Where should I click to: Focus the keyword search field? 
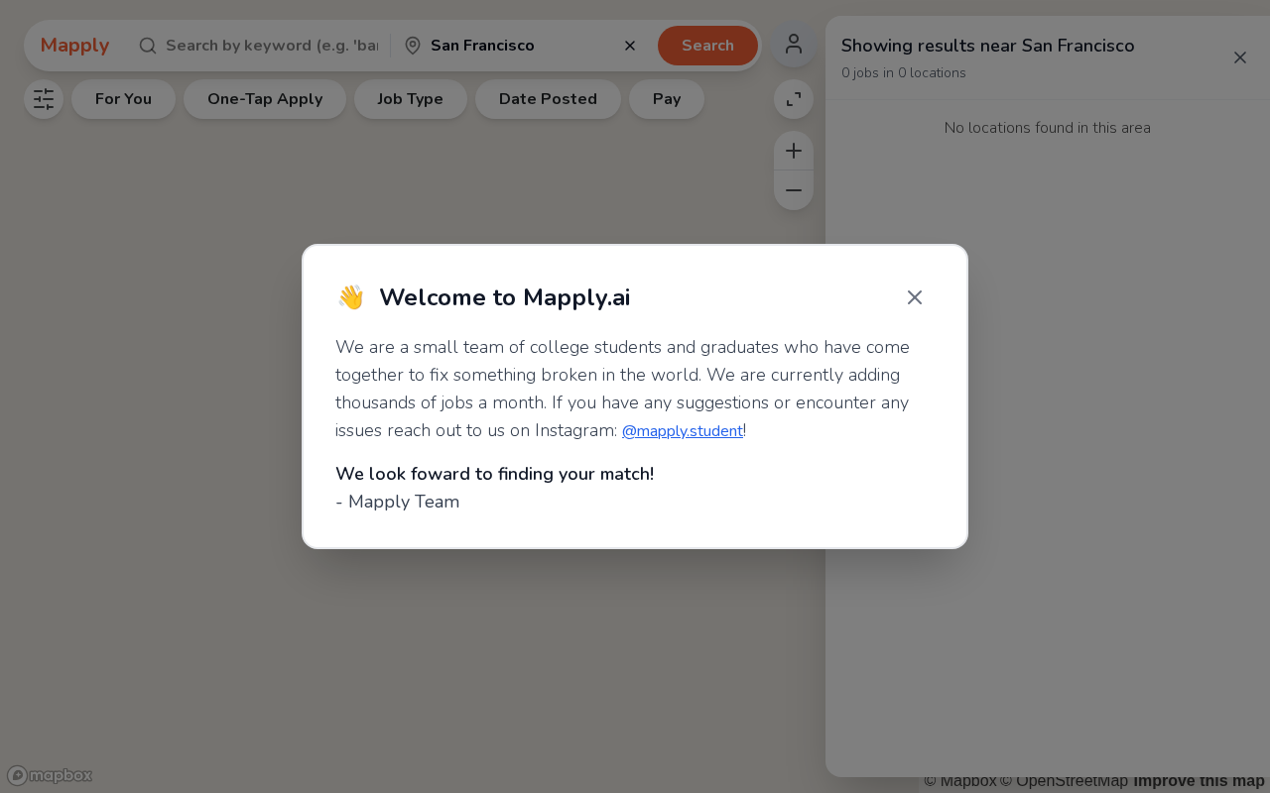pyautogui.click(x=271, y=46)
